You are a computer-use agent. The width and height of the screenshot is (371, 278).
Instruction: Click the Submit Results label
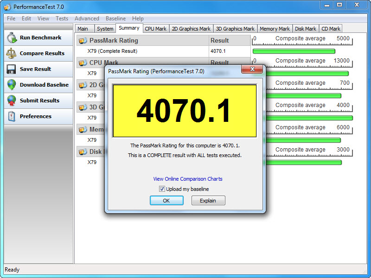(x=39, y=101)
